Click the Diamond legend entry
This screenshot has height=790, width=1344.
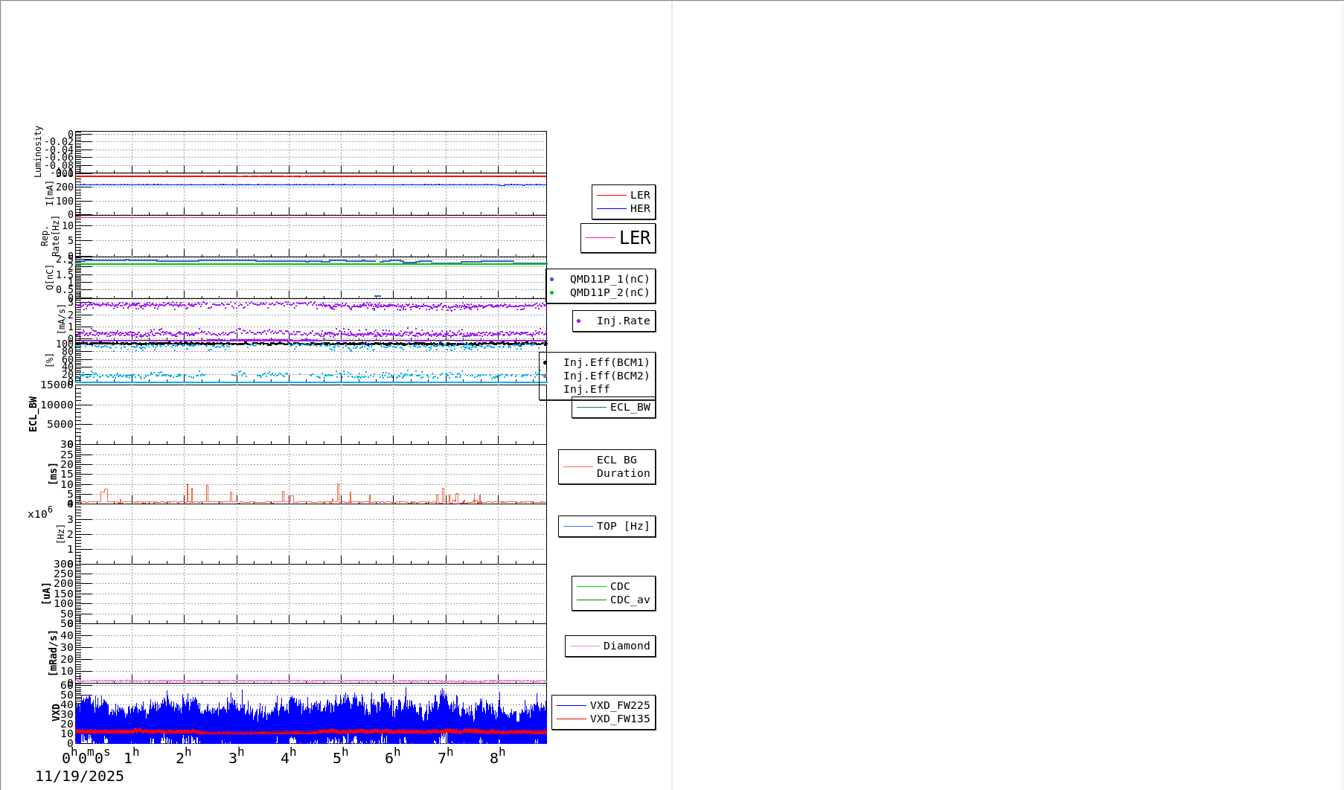tap(626, 646)
